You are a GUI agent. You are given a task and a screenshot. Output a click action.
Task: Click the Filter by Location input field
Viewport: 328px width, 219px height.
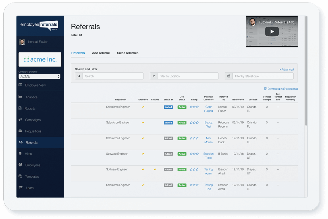pos(188,76)
